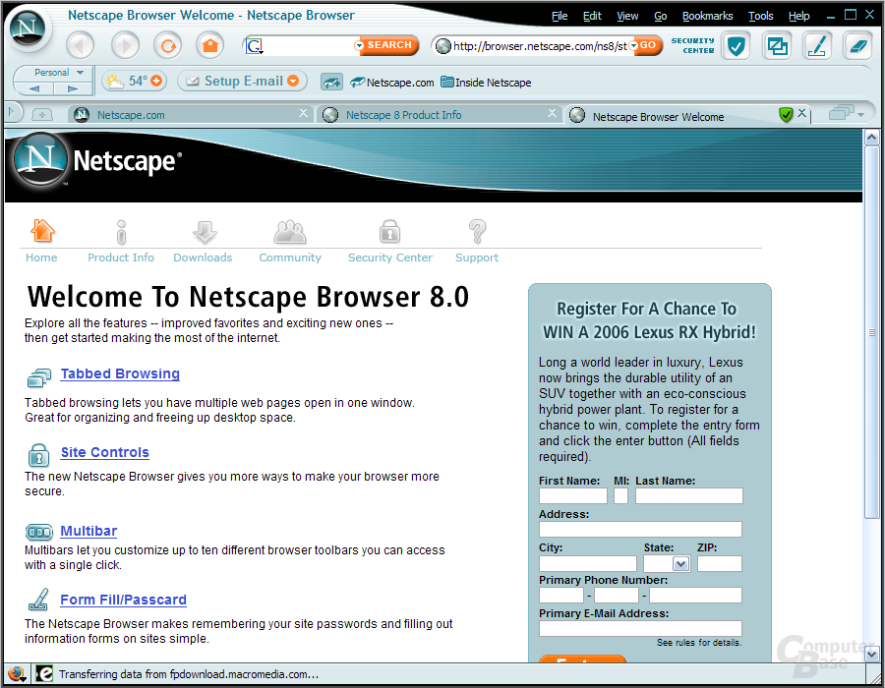Screen dimensions: 885x688
Task: Click the Form Fill pencil toolbar icon
Action: (817, 45)
